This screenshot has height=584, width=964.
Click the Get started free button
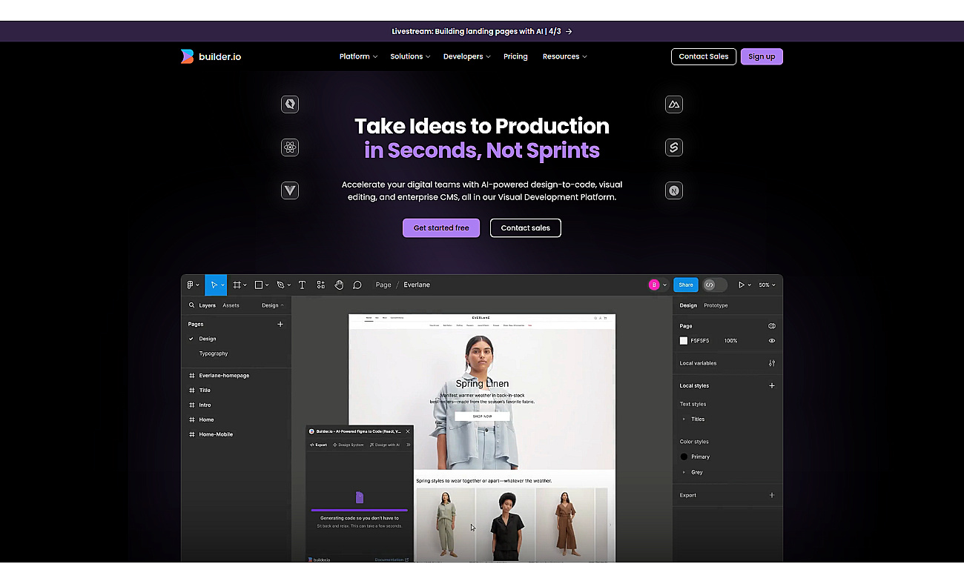click(441, 228)
